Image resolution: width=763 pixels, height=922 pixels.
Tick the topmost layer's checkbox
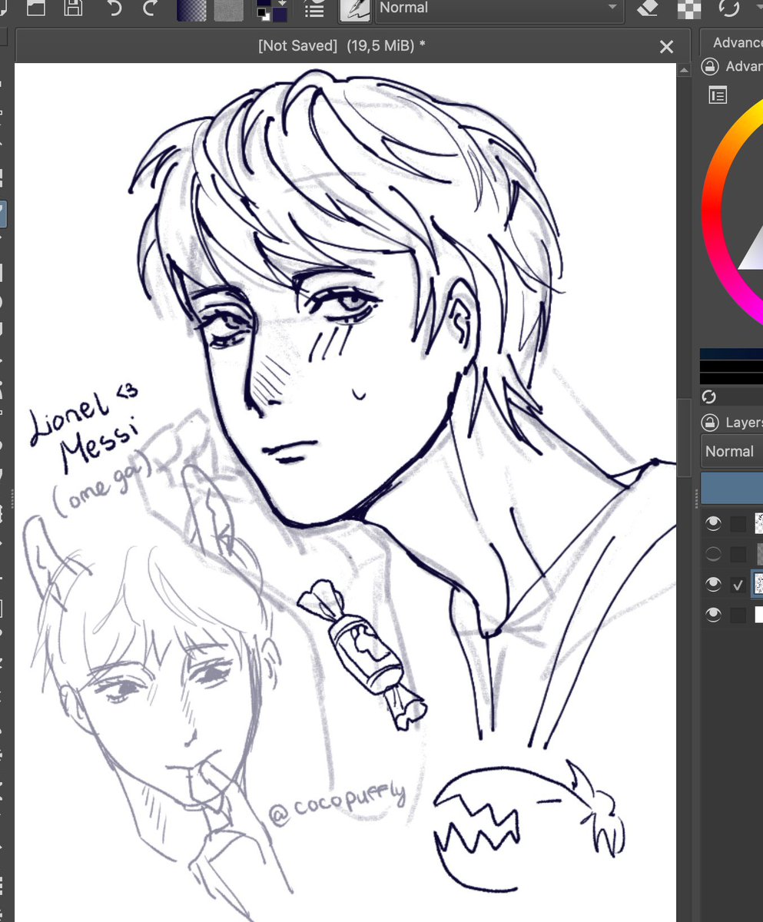click(738, 524)
